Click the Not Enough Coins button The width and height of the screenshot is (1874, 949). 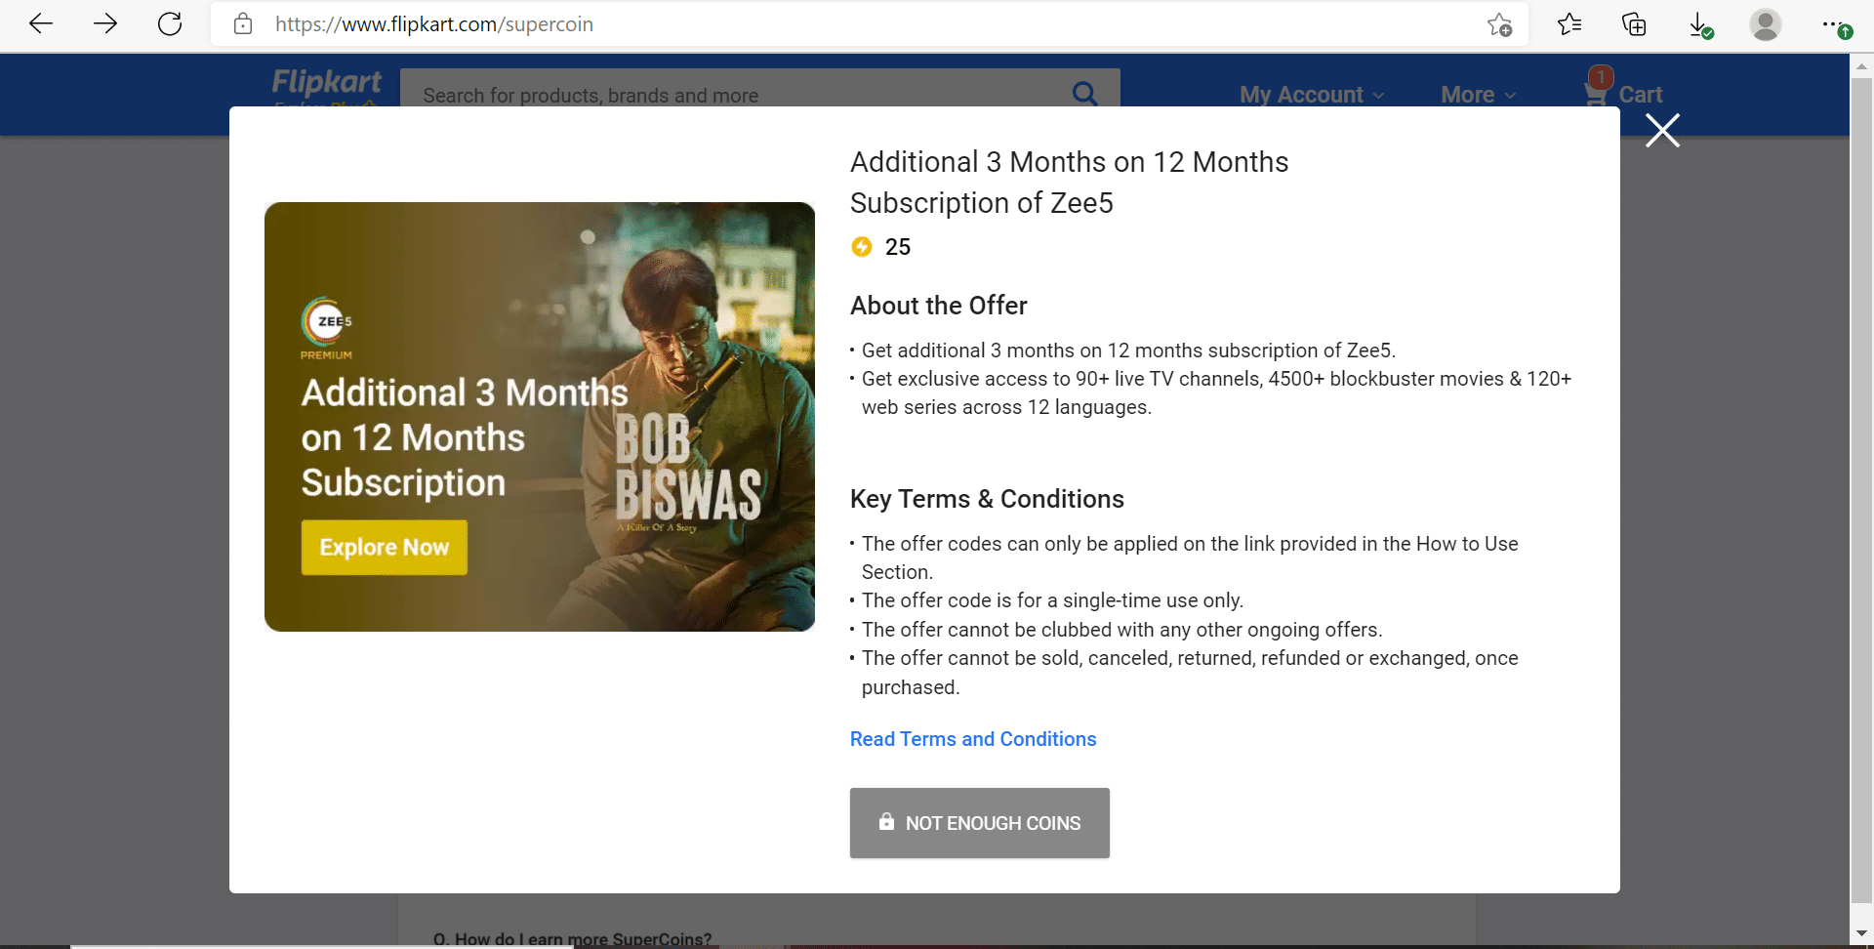(979, 823)
